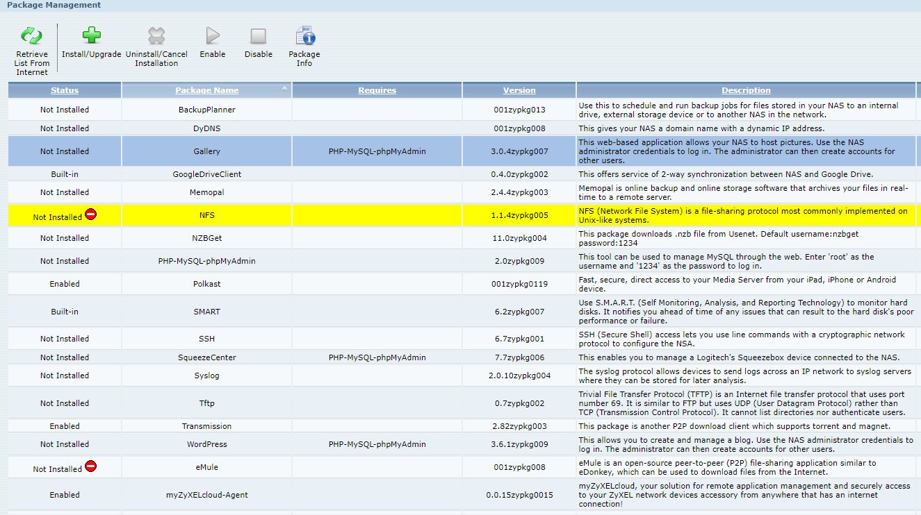This screenshot has width=921, height=515.
Task: Select the Tftp package name
Action: 206,403
